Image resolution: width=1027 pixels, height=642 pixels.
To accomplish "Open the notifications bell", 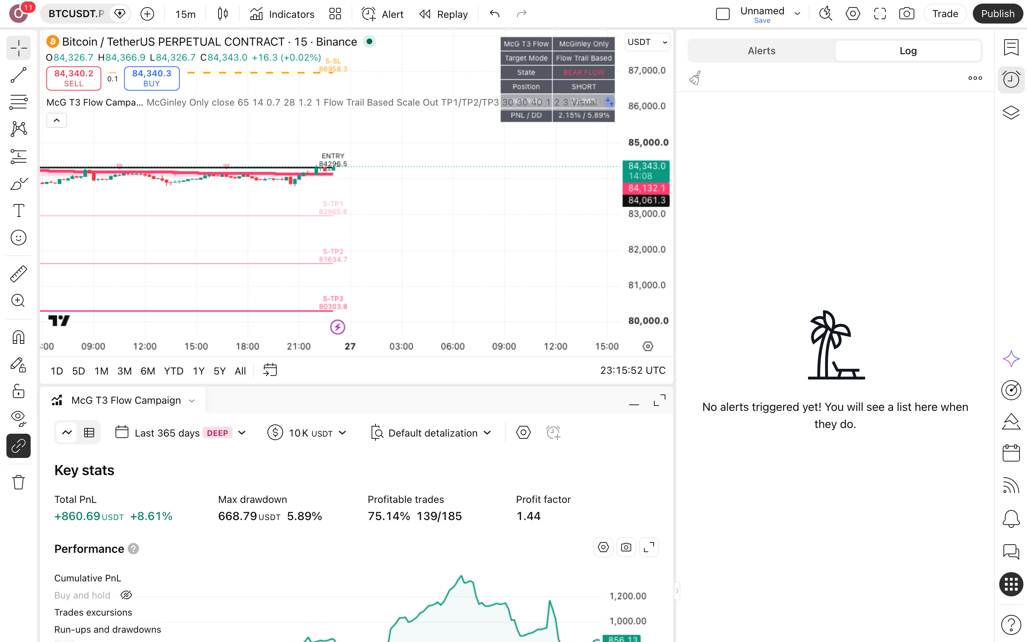I will coord(1011,519).
